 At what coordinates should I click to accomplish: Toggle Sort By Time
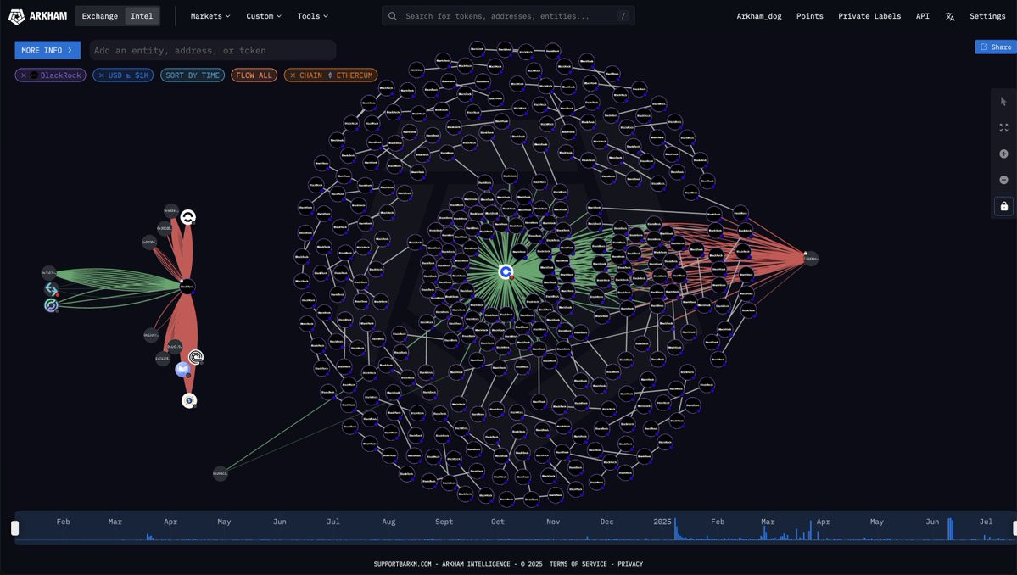point(193,75)
